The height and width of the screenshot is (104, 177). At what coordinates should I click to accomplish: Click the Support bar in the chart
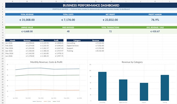tap(144, 92)
